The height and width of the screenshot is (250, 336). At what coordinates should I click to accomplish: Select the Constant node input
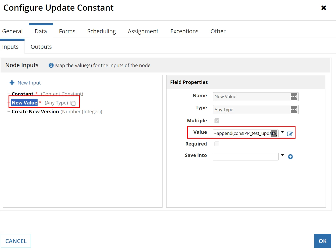pyautogui.click(x=23, y=94)
